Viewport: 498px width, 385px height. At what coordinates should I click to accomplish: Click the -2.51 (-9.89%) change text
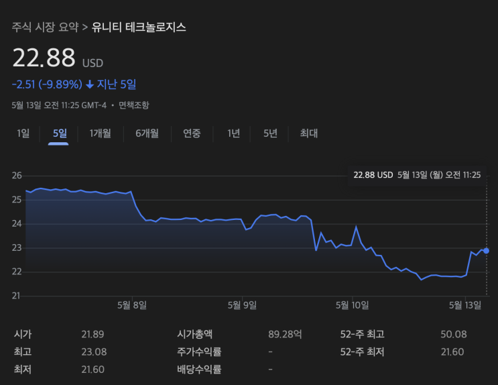(47, 85)
